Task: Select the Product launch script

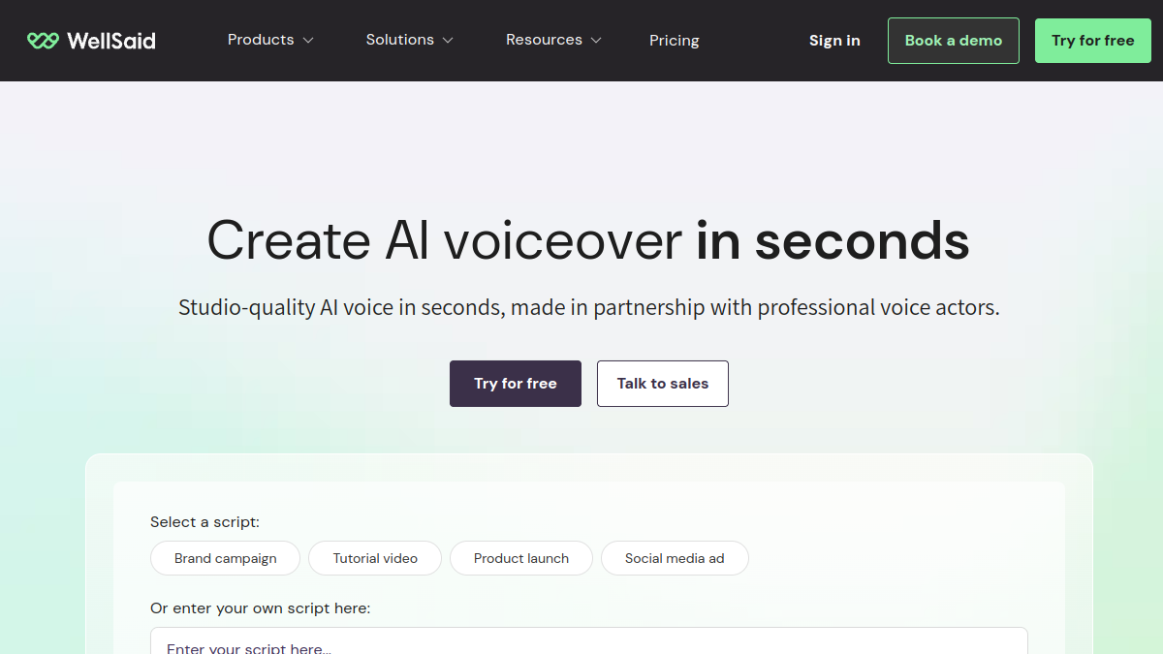Action: point(521,558)
